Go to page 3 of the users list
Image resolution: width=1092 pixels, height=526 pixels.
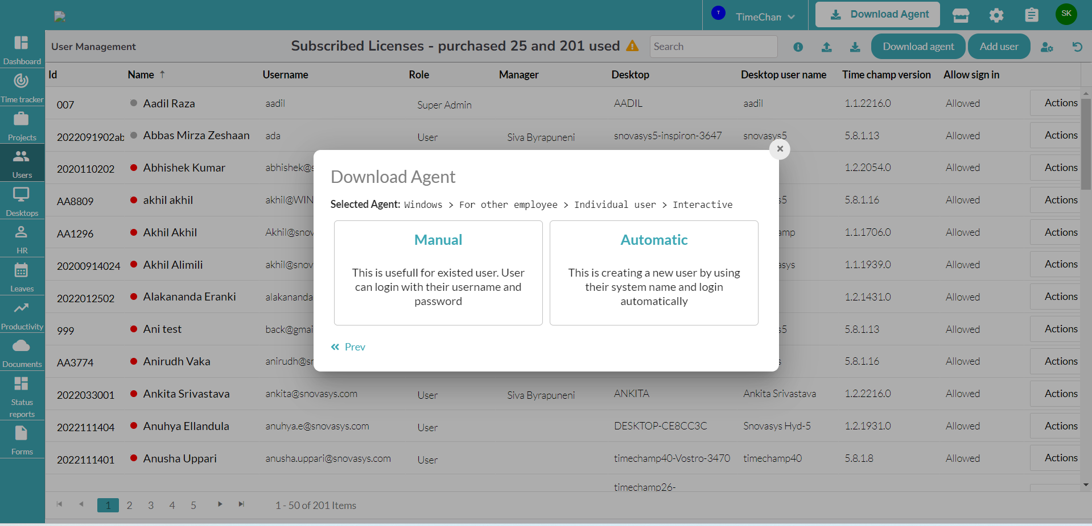pos(151,505)
